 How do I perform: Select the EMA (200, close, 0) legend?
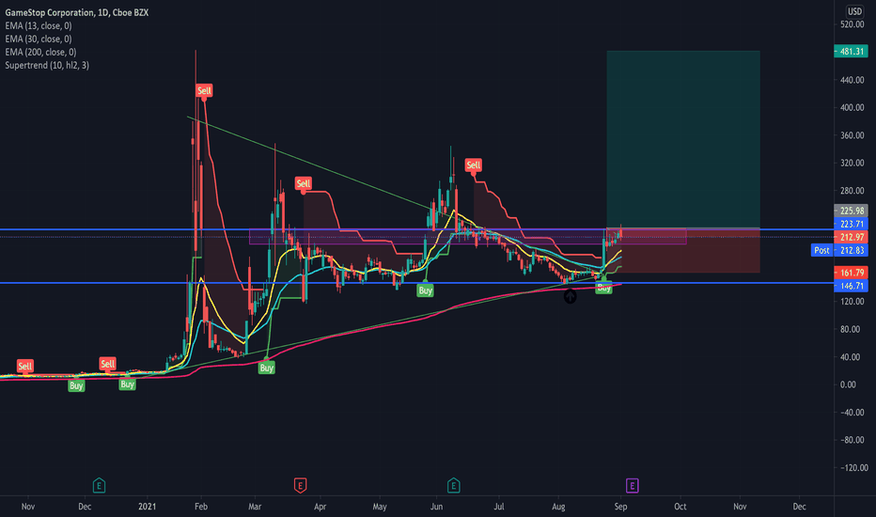[x=40, y=52]
